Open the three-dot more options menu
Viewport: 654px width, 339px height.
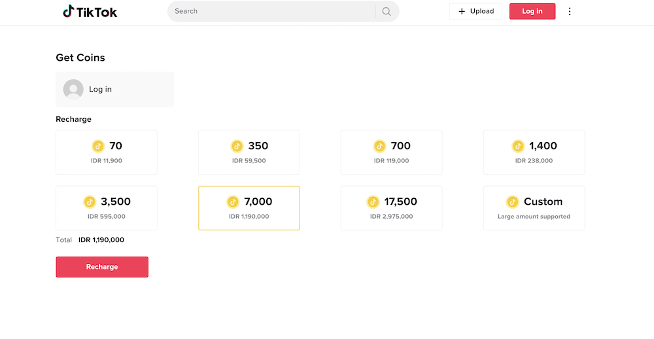point(570,11)
